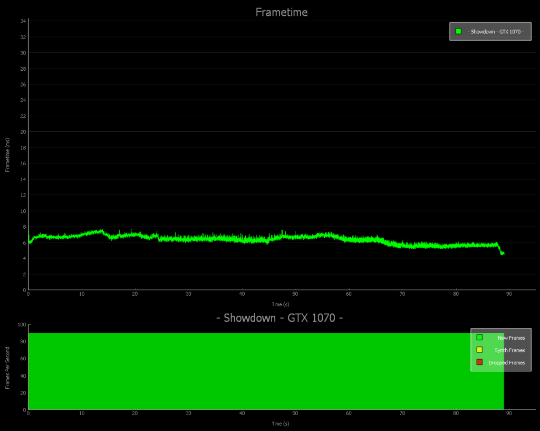The width and height of the screenshot is (540, 431).
Task: Click 'Time (s)' label under the Frametime chart
Action: pyautogui.click(x=280, y=304)
